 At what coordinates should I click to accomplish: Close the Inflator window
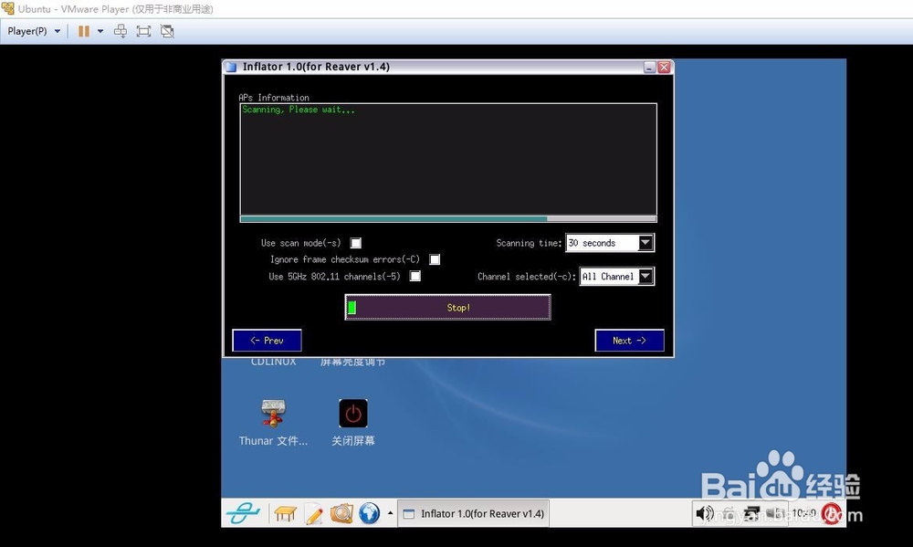tap(664, 67)
